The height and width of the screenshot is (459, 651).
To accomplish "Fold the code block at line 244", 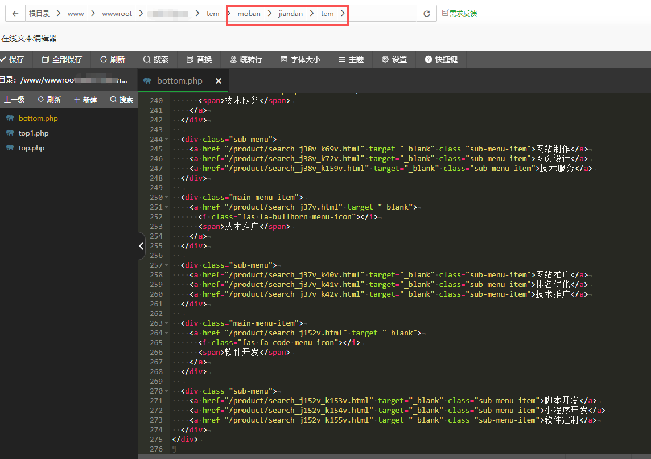I will point(167,140).
